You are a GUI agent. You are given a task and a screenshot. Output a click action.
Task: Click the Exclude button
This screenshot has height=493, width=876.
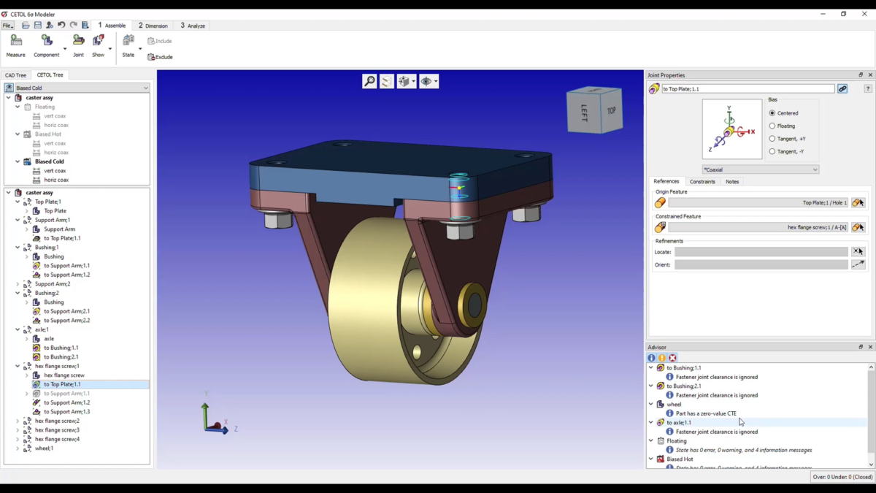[x=161, y=57]
